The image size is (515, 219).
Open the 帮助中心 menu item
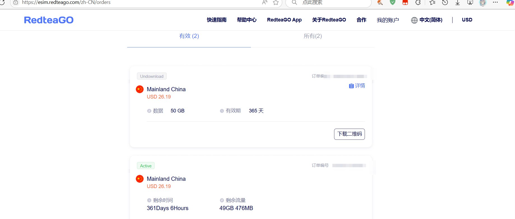(x=247, y=20)
